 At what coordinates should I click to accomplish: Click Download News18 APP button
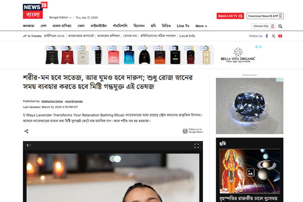pyautogui.click(x=265, y=16)
